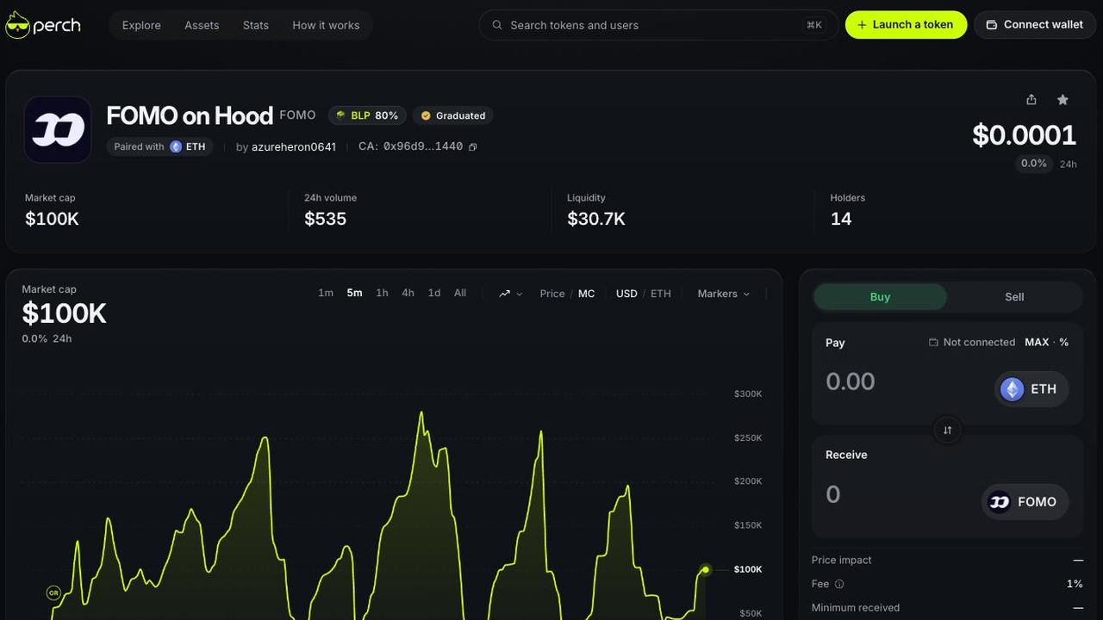Click the FOMO on Hood token logo
Screen dimensions: 1103x620
(58, 130)
